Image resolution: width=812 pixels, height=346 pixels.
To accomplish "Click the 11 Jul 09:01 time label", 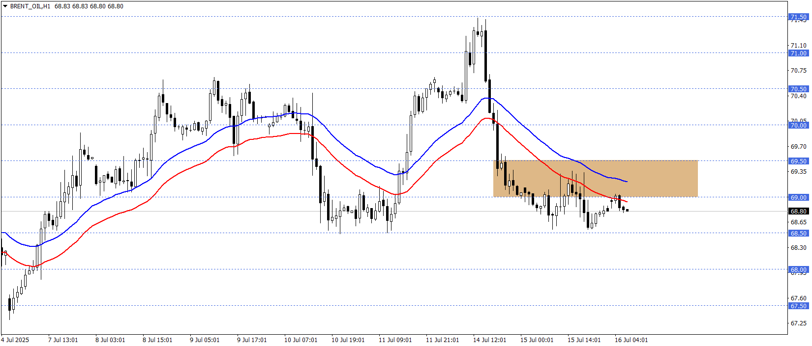I will pyautogui.click(x=395, y=340).
